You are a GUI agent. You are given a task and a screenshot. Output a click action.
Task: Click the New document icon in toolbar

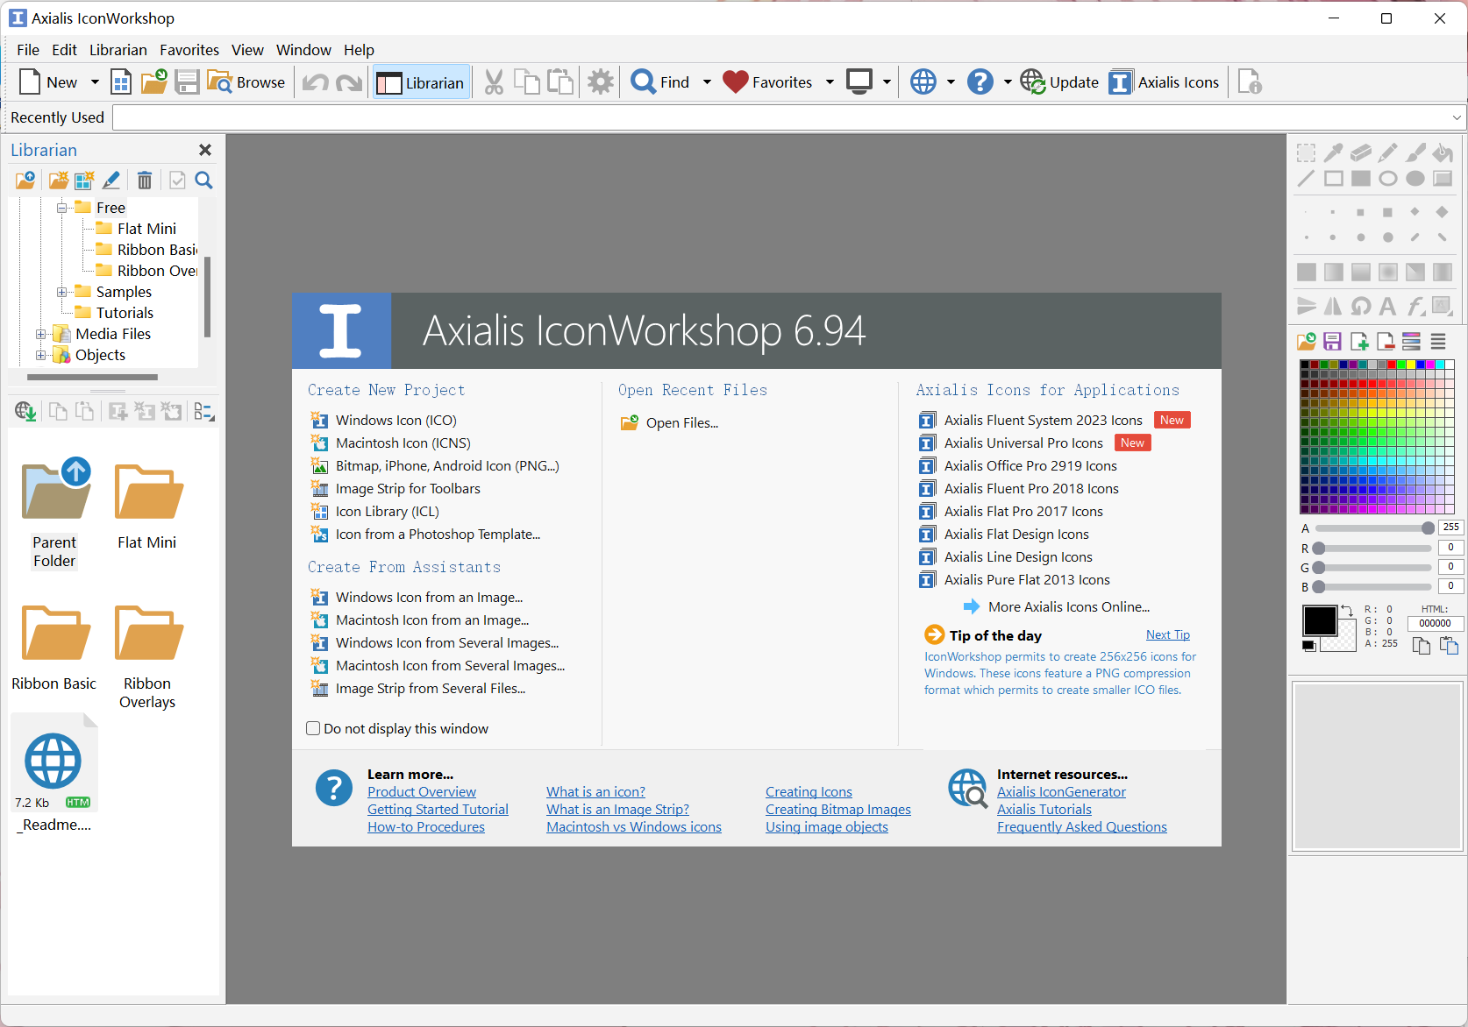[30, 82]
